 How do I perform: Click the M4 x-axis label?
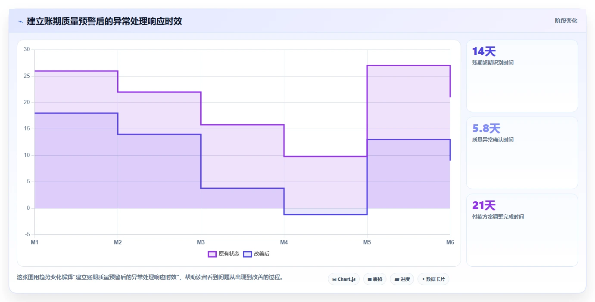coord(284,242)
